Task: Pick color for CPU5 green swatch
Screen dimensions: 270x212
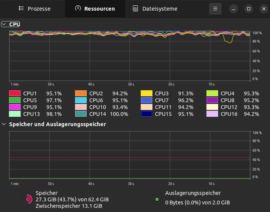Action: pyautogui.click(x=15, y=100)
